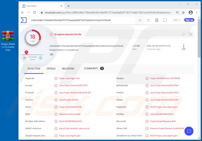Vote malicious with community X button
This screenshot has height=141, width=202.
click(25, 58)
